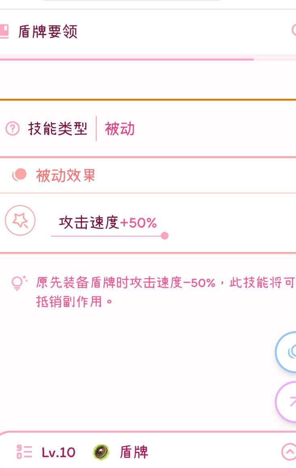Click the 技能类型 label
This screenshot has width=296, height=468.
(x=57, y=129)
